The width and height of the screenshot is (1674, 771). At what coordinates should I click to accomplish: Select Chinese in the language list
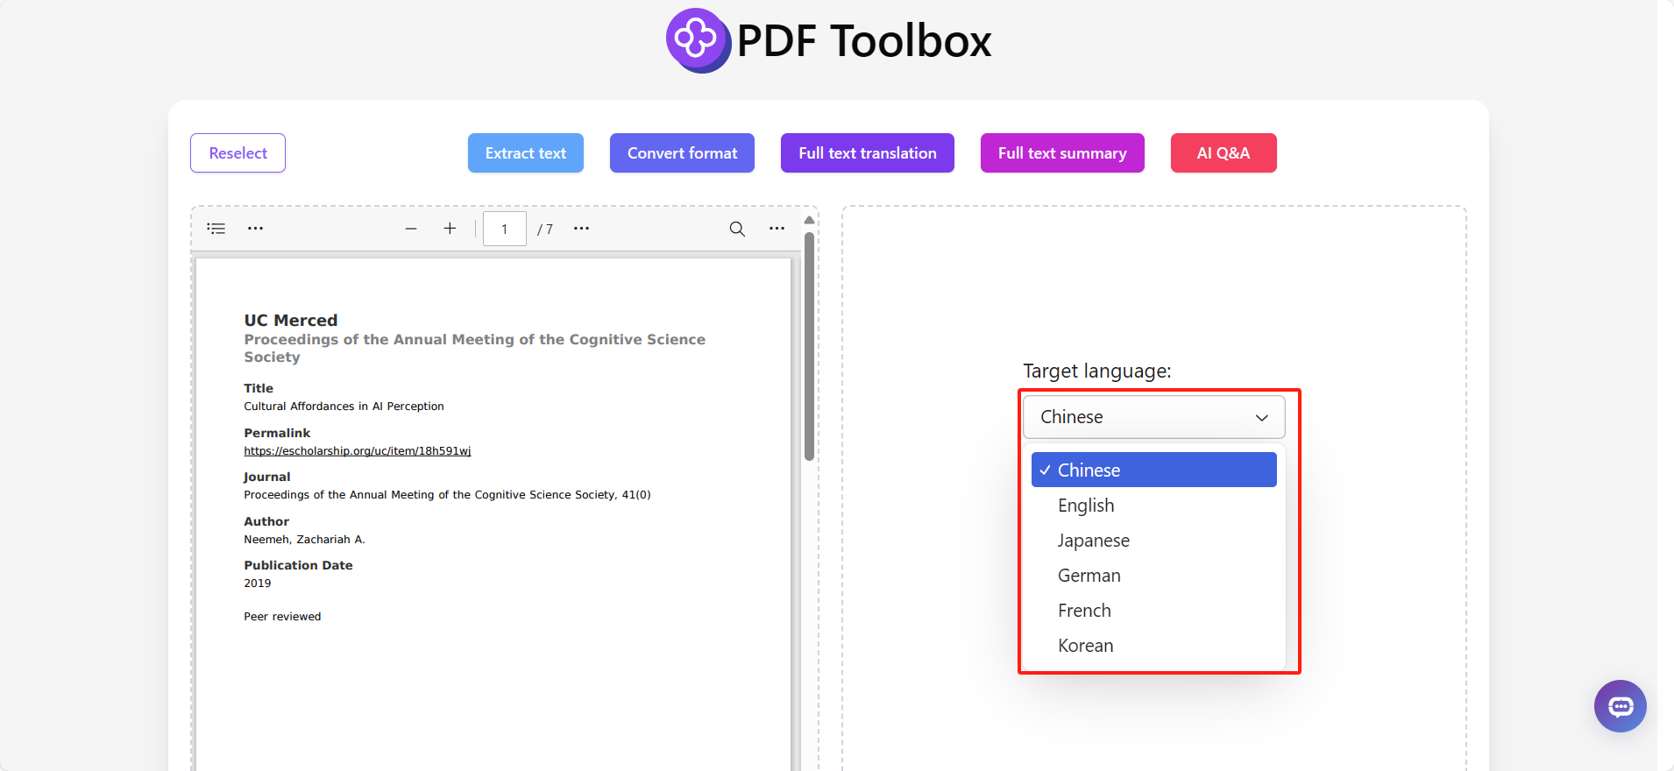(x=1153, y=470)
